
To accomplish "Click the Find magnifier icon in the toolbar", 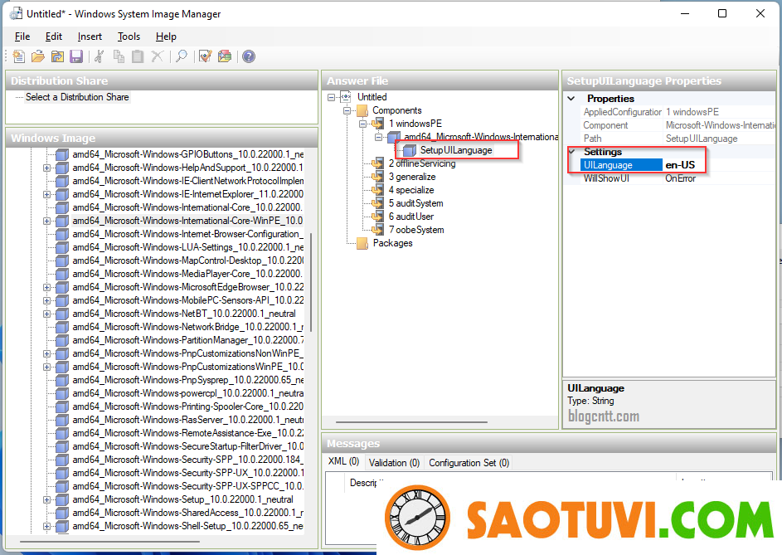I will point(181,56).
